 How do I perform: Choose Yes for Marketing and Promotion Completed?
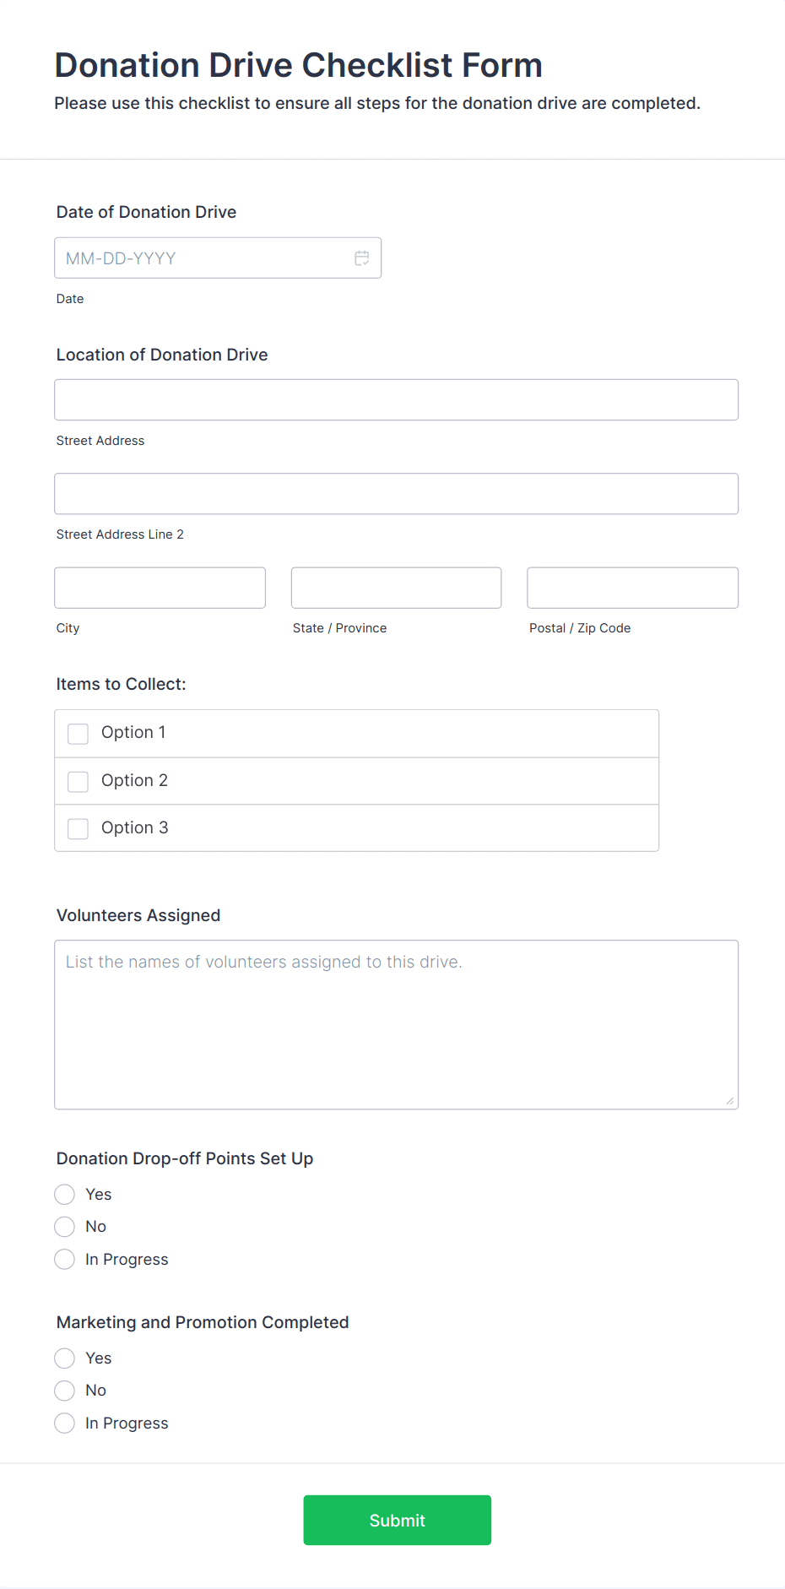click(x=65, y=1359)
